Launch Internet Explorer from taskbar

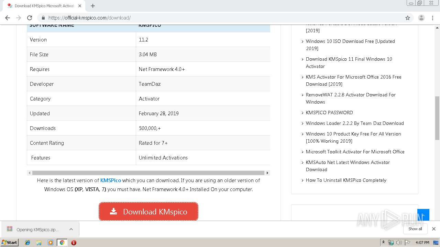coord(27,243)
